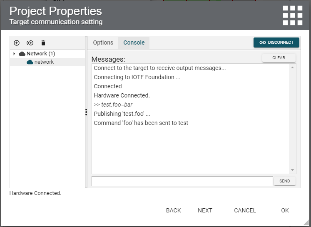The height and width of the screenshot is (227, 311).
Task: Click the messages scrollbar up arrow
Action: click(292, 67)
